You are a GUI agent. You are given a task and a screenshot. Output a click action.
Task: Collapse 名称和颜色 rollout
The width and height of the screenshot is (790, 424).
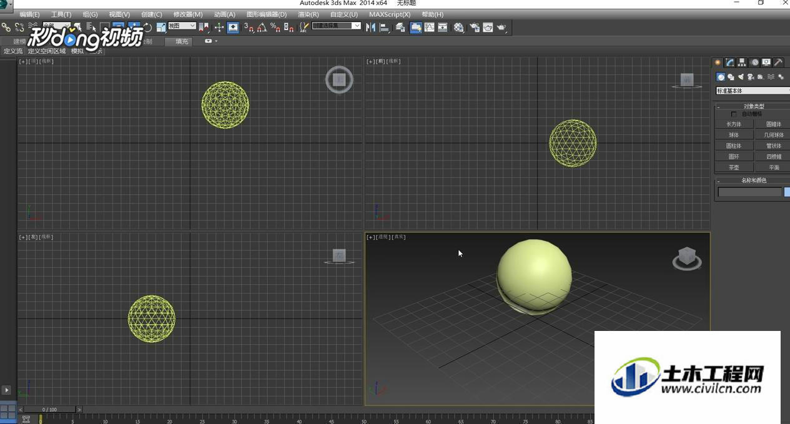pos(754,180)
